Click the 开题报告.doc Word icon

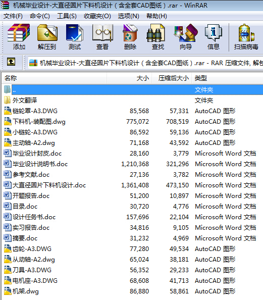(x=8, y=195)
